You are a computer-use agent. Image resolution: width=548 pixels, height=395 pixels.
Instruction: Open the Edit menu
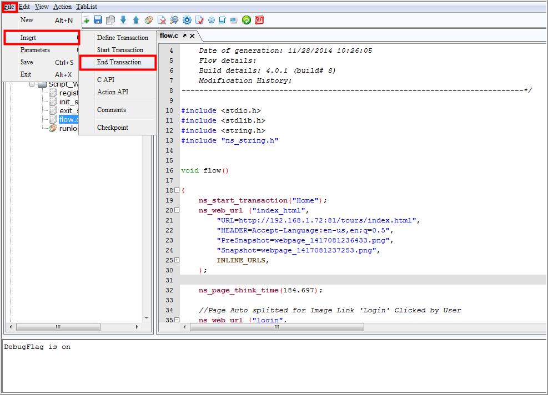click(x=24, y=7)
